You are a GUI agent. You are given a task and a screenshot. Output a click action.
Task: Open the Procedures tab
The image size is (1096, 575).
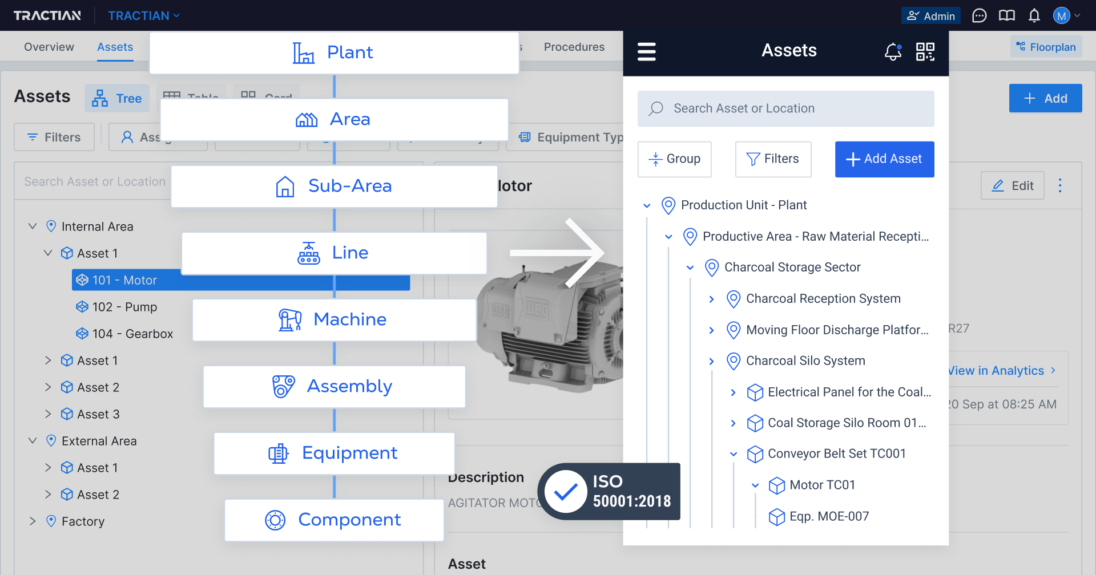[574, 46]
